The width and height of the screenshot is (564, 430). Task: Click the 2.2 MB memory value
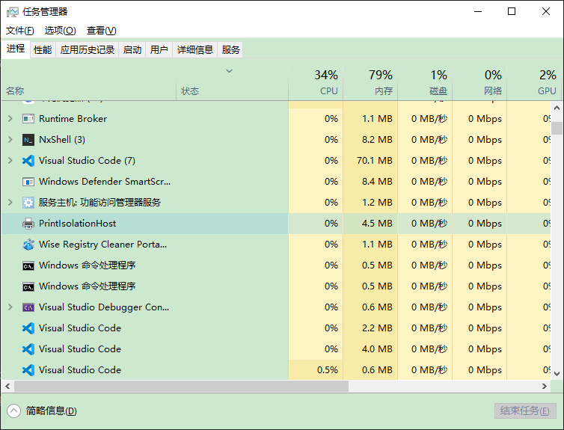pyautogui.click(x=377, y=328)
